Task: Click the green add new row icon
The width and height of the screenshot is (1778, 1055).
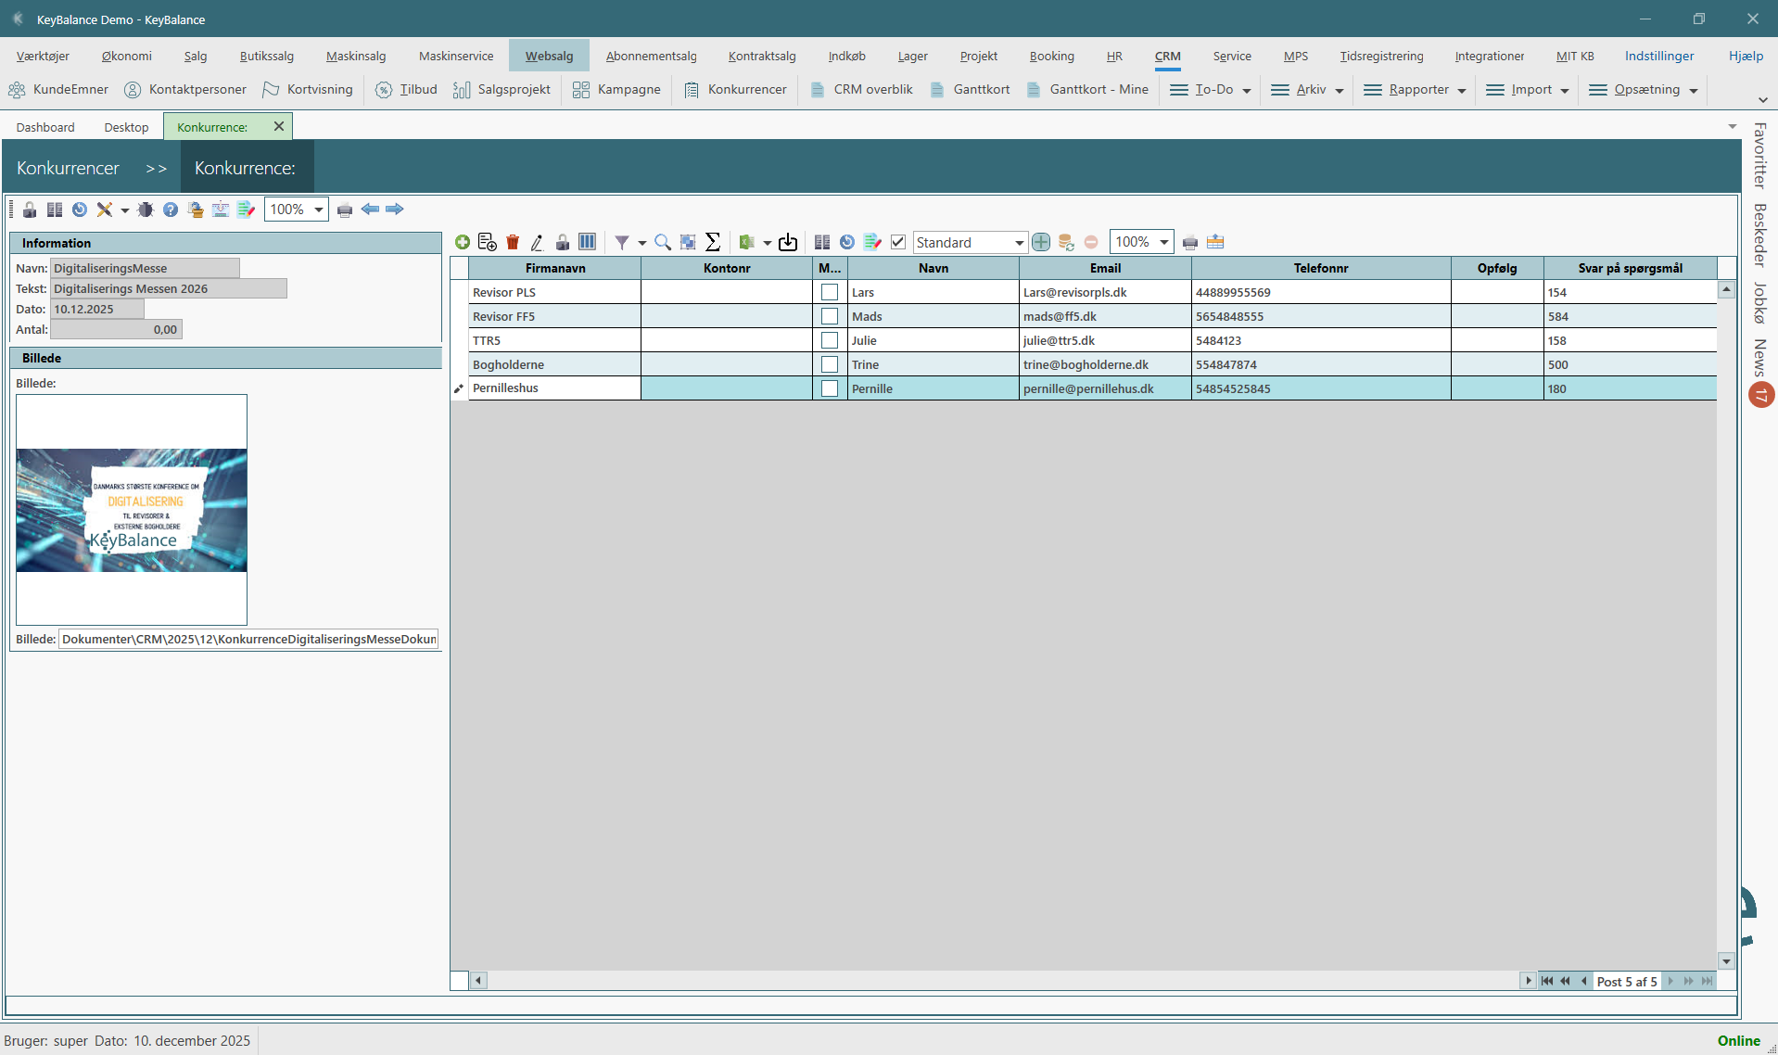Action: tap(462, 242)
